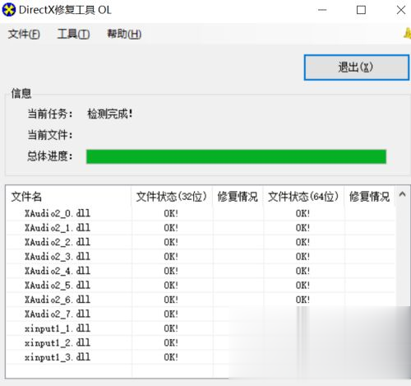Viewport: 411px width, 386px height.
Task: Select the xinput1_3.dll row
Action: tap(201, 357)
